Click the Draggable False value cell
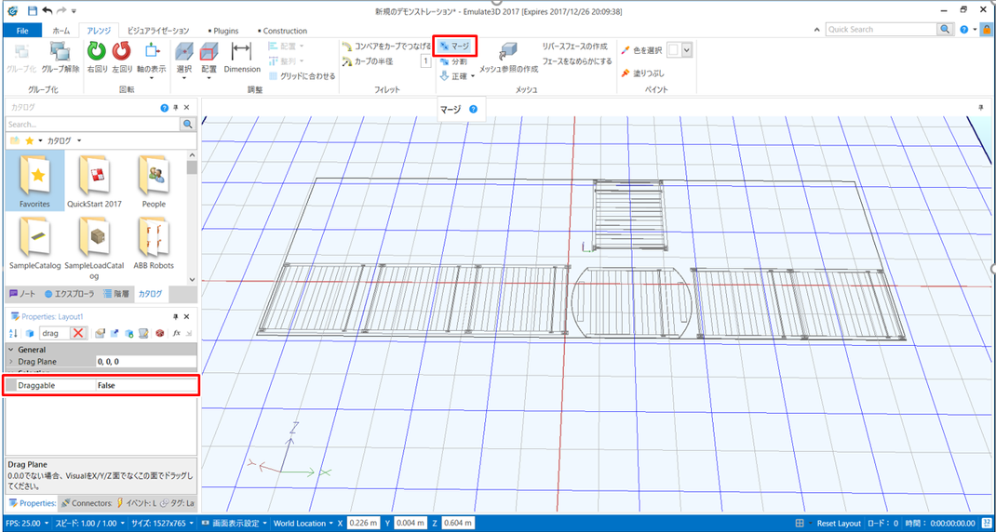Viewport: 996px width, 532px height. [146, 385]
